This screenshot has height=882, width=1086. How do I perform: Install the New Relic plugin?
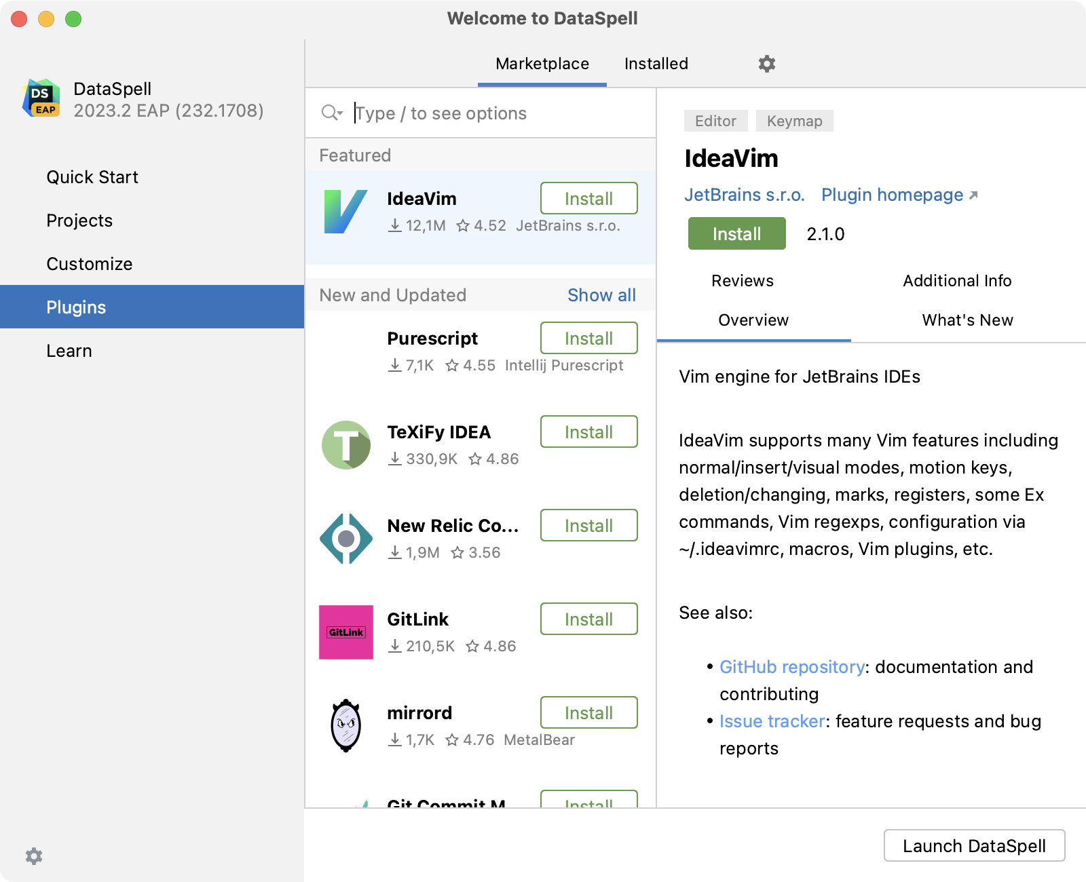[x=589, y=526]
